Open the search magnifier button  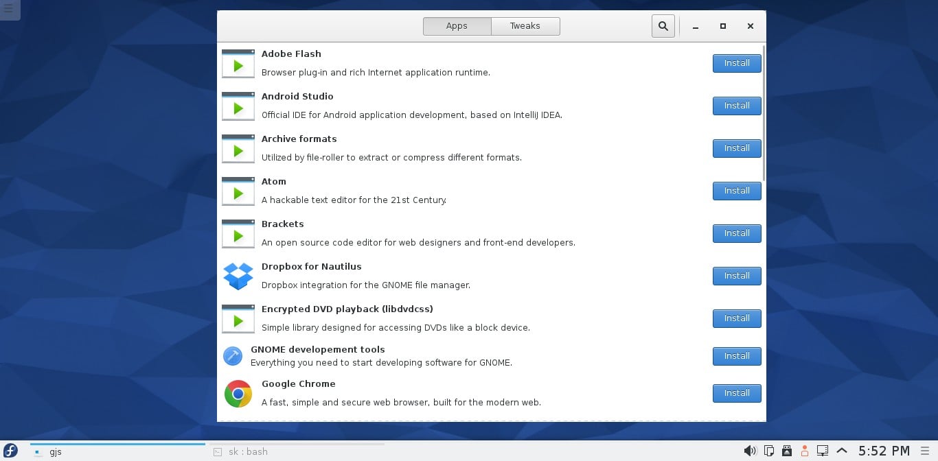click(663, 26)
